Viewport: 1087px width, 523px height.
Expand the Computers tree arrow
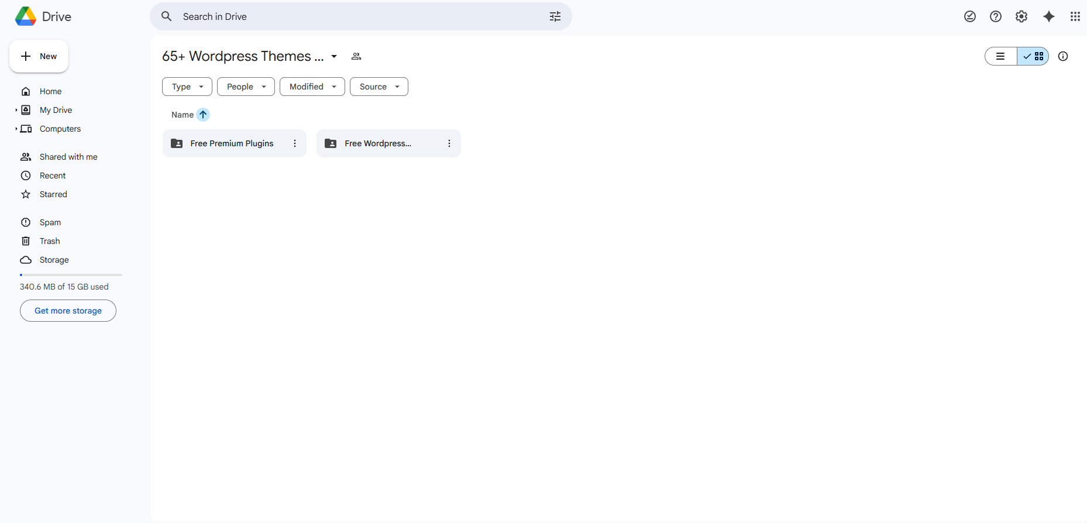tap(16, 129)
